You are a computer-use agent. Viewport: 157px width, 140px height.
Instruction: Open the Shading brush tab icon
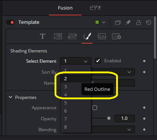[87, 36]
